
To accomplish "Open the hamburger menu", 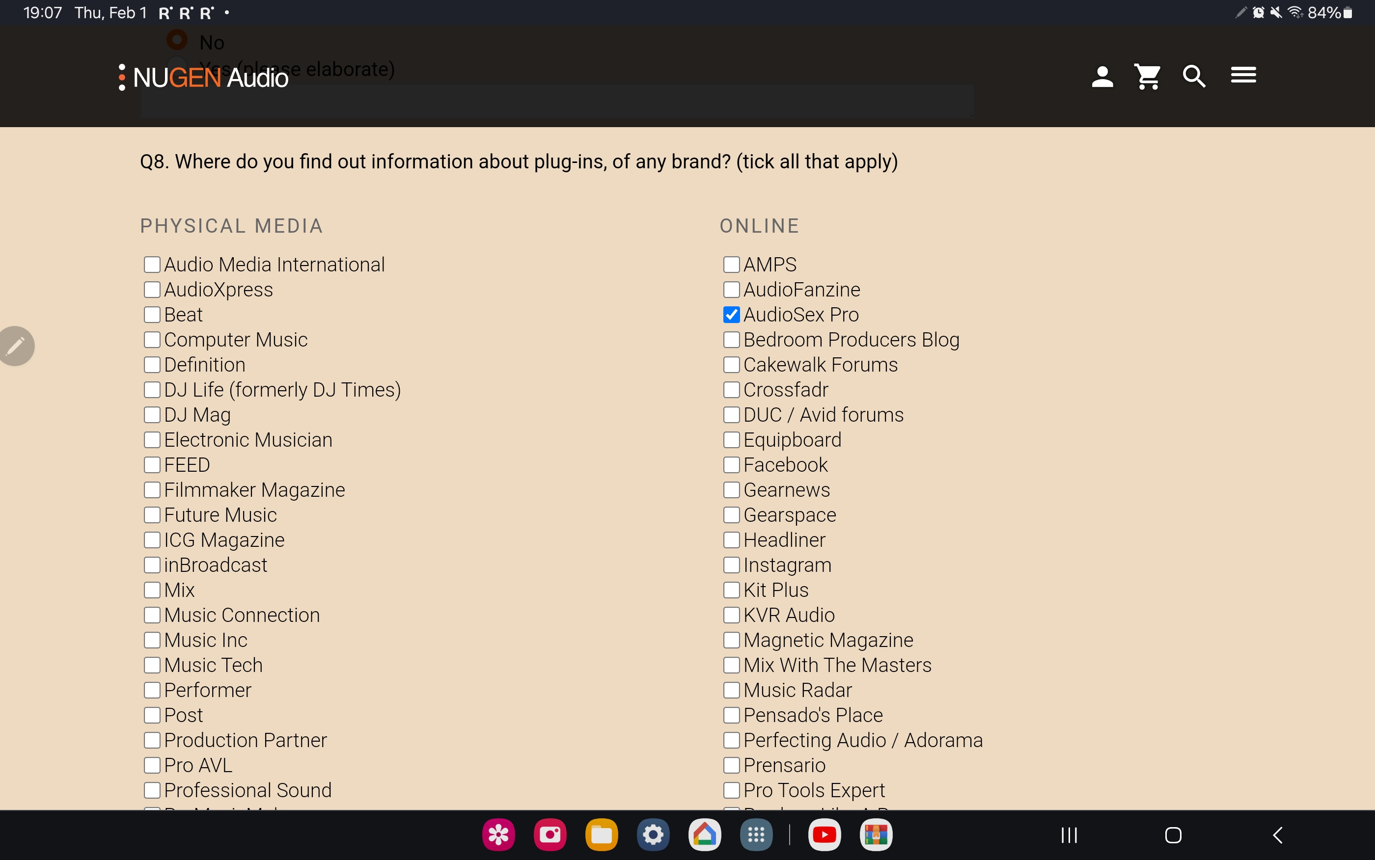I will coord(1243,75).
